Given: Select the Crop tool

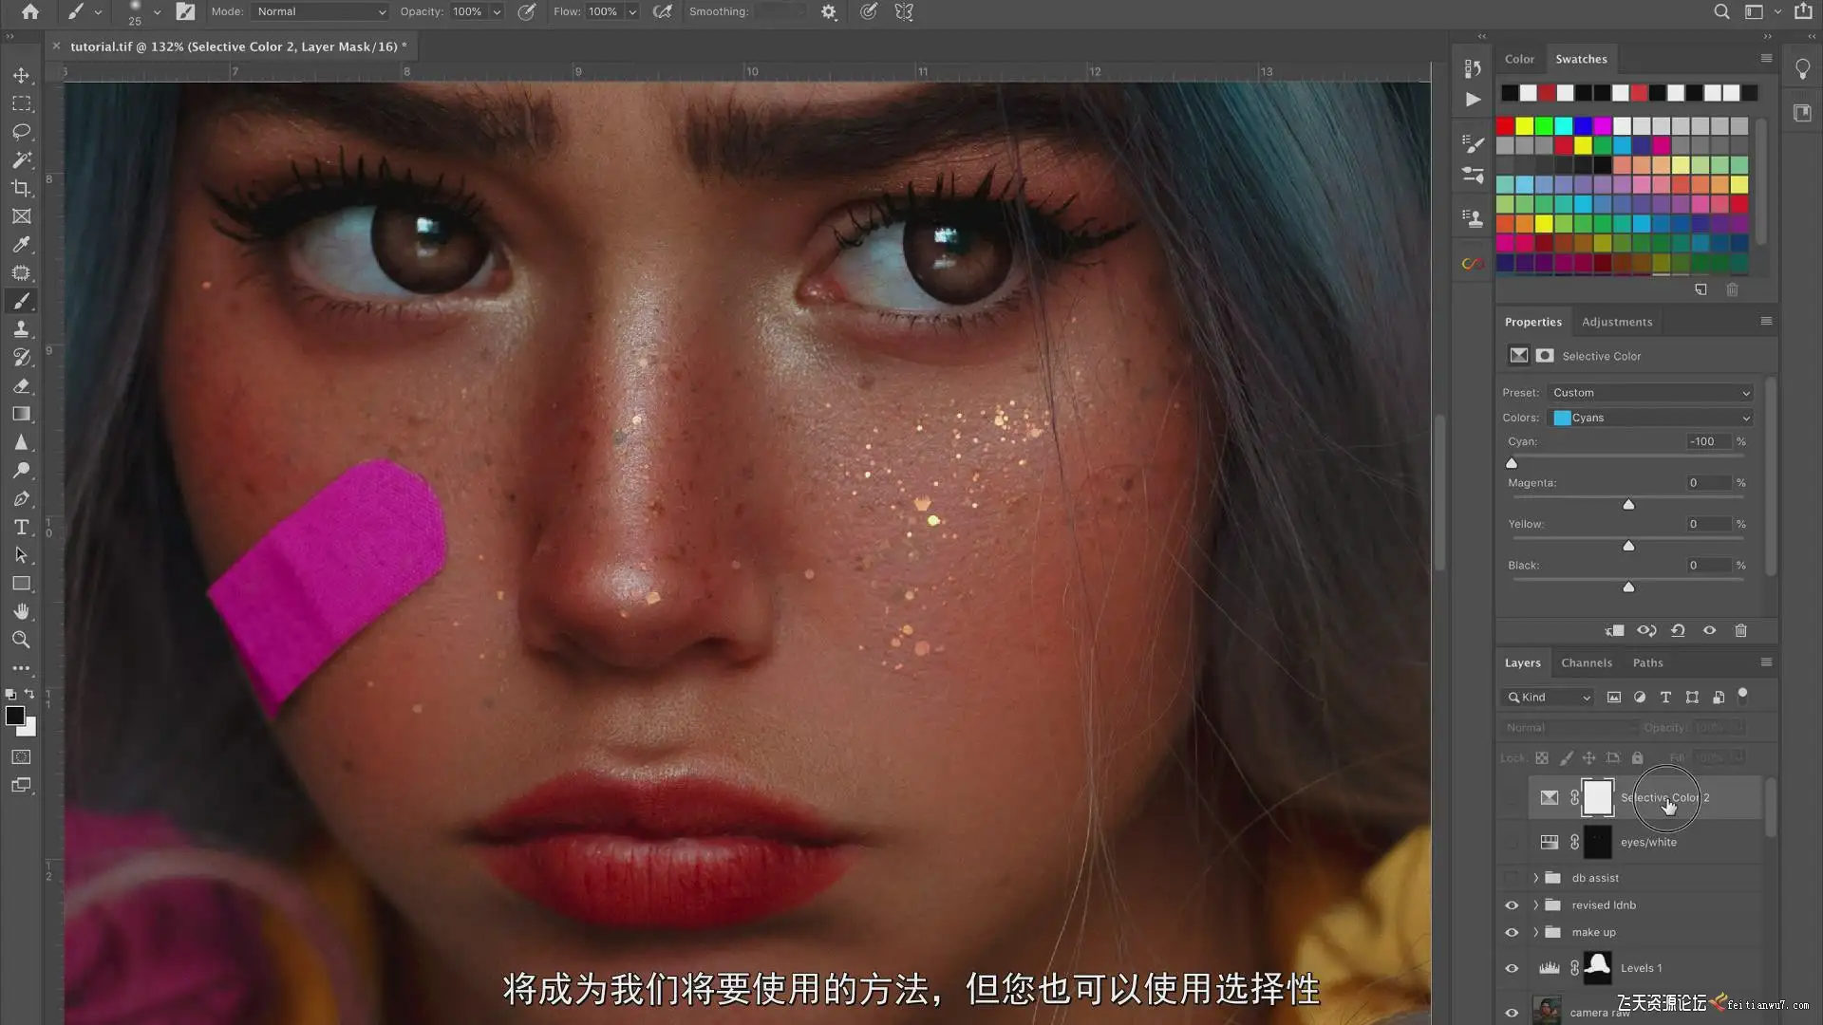Looking at the screenshot, I should click(21, 188).
